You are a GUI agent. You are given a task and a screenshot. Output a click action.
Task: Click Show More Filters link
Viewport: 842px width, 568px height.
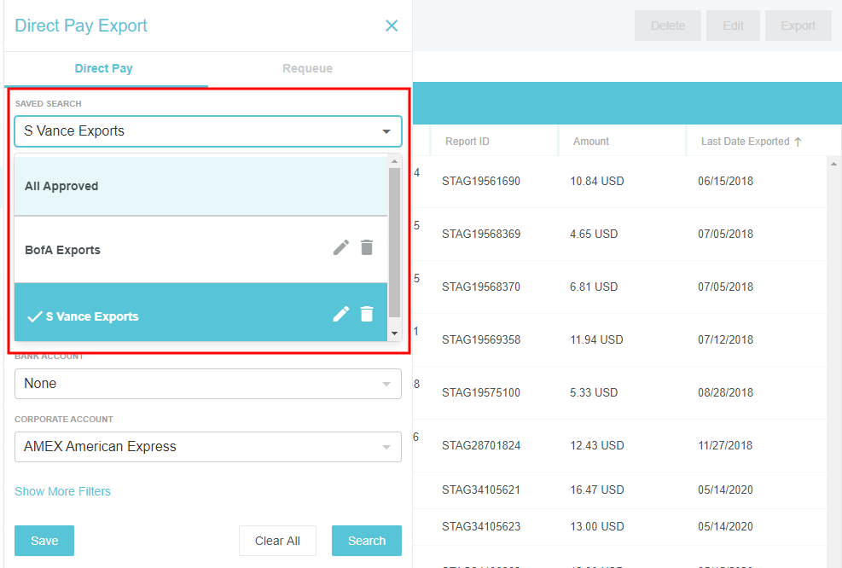62,491
